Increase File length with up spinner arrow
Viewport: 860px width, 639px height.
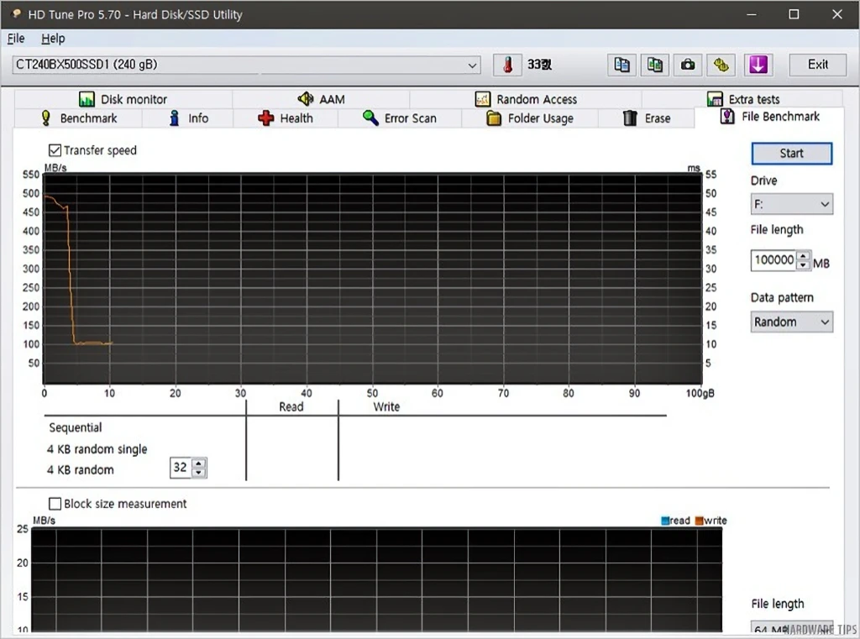[803, 255]
